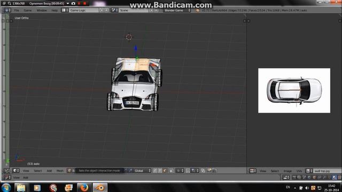Open the Global transform orientation dropdown
342x192 pixels.
143,171
